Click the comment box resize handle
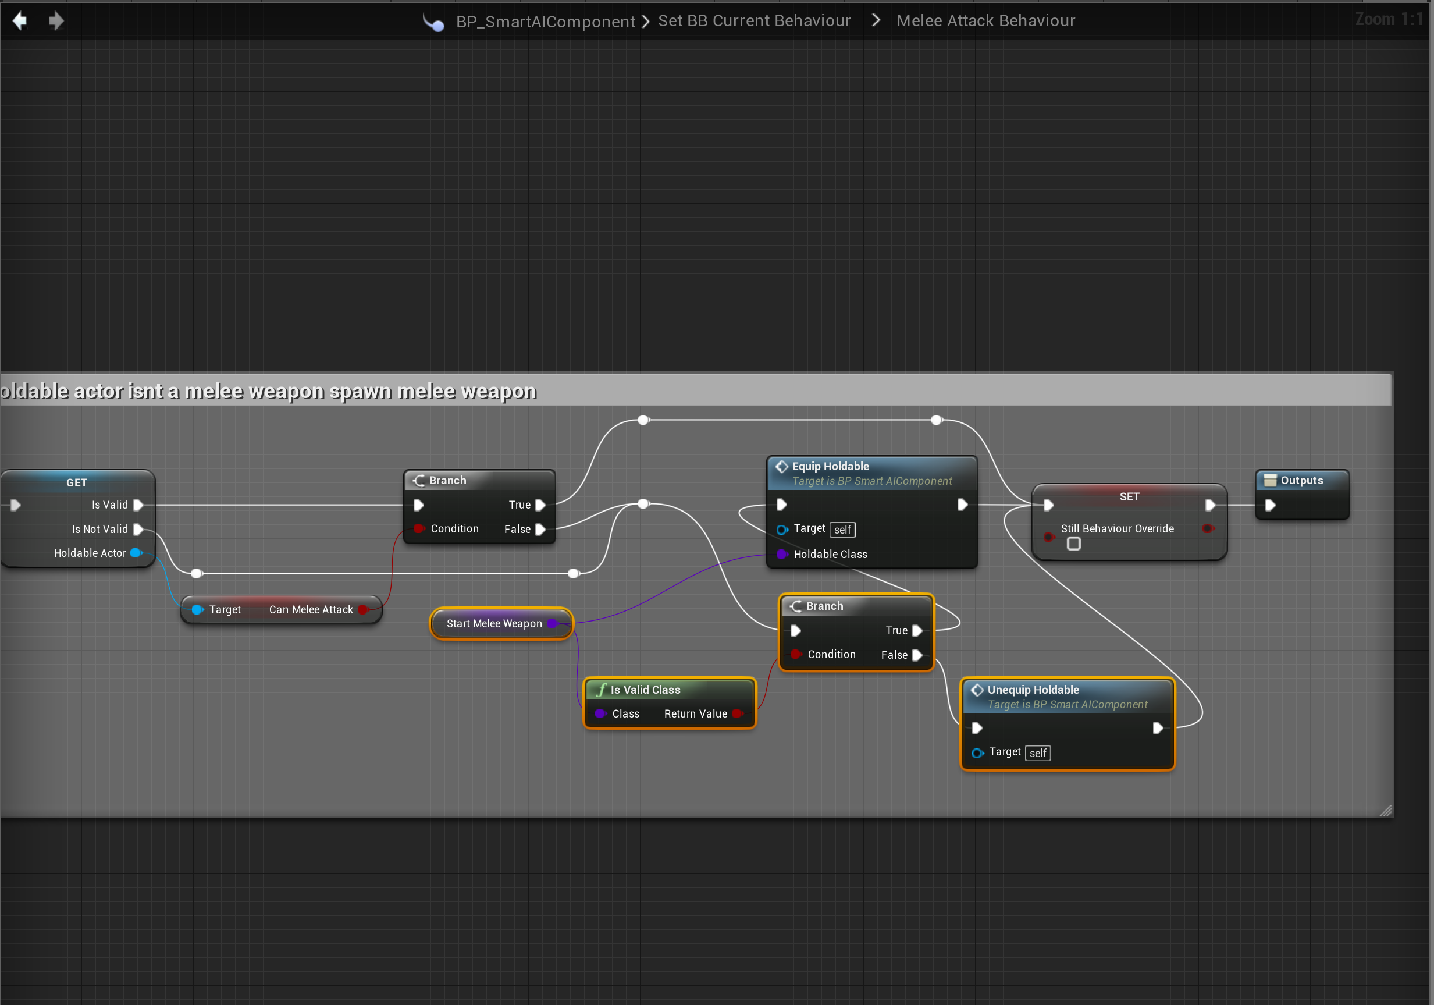Viewport: 1434px width, 1005px height. pos(1385,810)
